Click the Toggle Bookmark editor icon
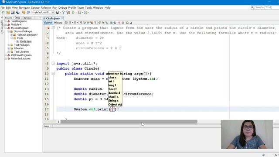The height and width of the screenshot is (157, 279). pyautogui.click(x=107, y=23)
